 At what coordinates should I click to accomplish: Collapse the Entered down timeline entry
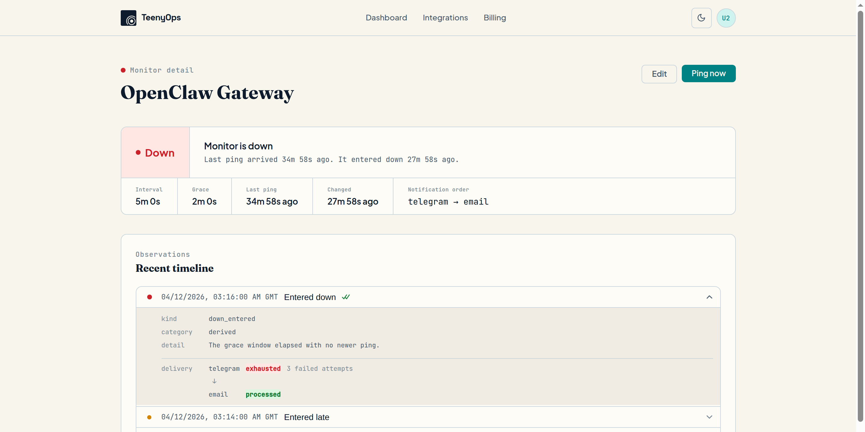pyautogui.click(x=709, y=297)
